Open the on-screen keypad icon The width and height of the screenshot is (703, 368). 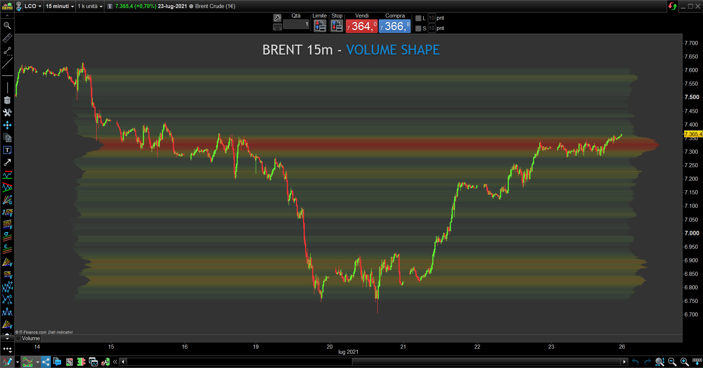coord(277,27)
